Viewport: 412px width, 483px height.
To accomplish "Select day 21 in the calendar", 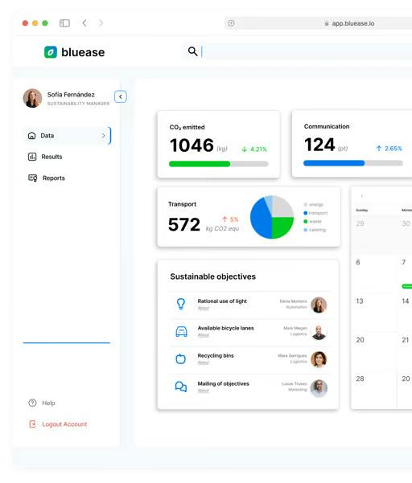I will point(406,340).
